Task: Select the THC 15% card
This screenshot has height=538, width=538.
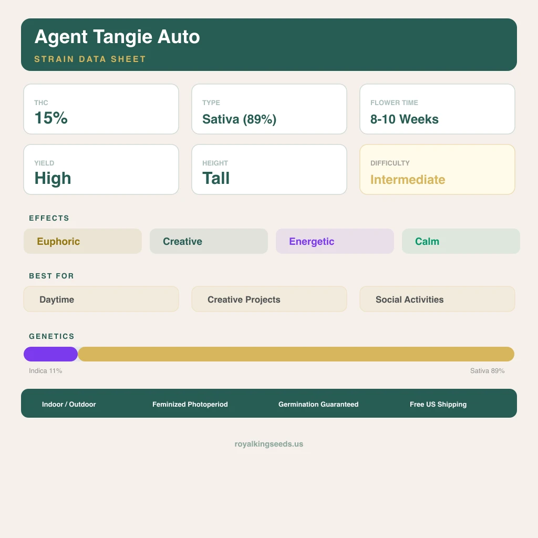Action: (101, 109)
